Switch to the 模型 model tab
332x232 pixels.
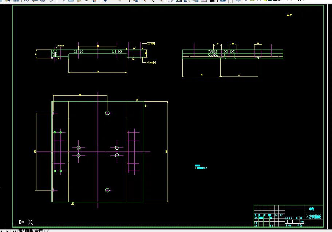(25, 231)
